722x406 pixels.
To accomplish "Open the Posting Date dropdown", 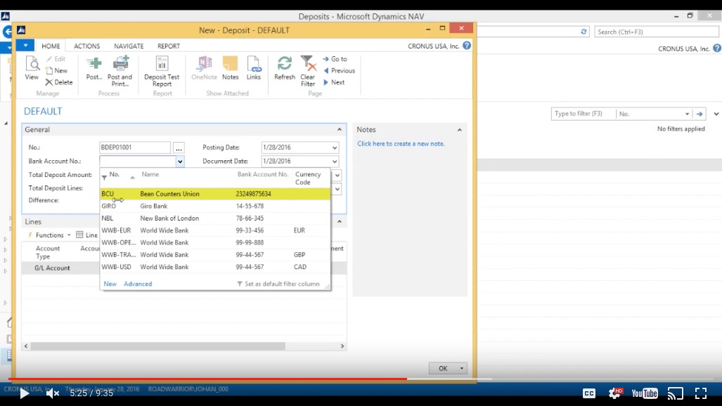I will point(335,148).
